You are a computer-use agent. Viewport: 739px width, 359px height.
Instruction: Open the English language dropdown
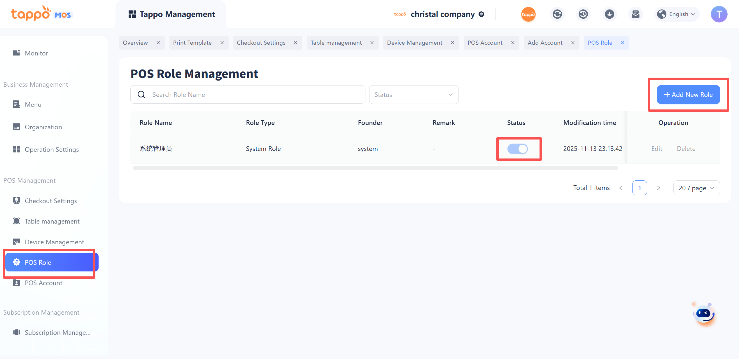pos(677,14)
